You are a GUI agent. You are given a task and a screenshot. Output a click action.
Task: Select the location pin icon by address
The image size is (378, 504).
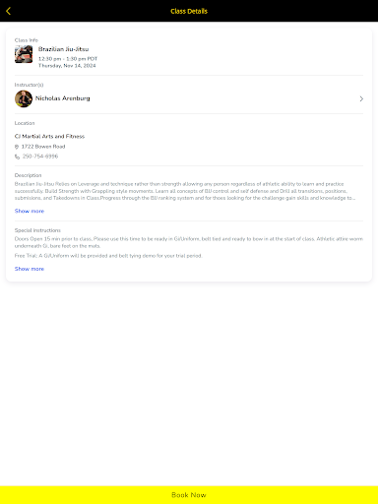tap(17, 147)
